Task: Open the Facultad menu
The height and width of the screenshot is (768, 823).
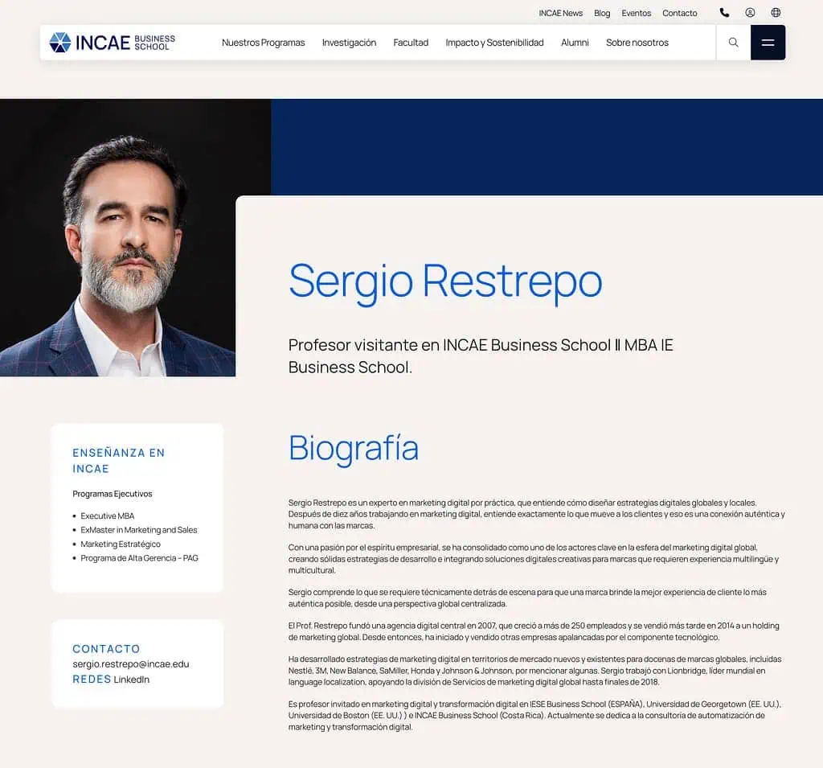Action: [x=411, y=43]
